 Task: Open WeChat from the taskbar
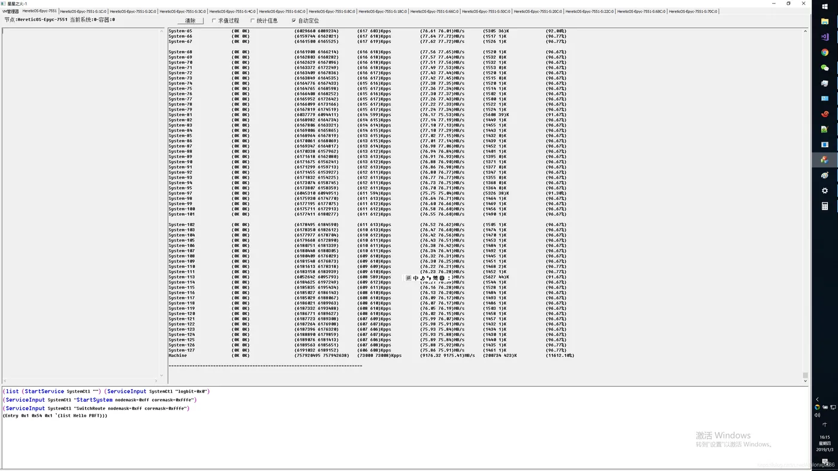coord(825,68)
